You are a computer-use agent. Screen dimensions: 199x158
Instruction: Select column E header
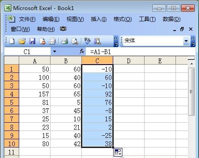pos(160,61)
